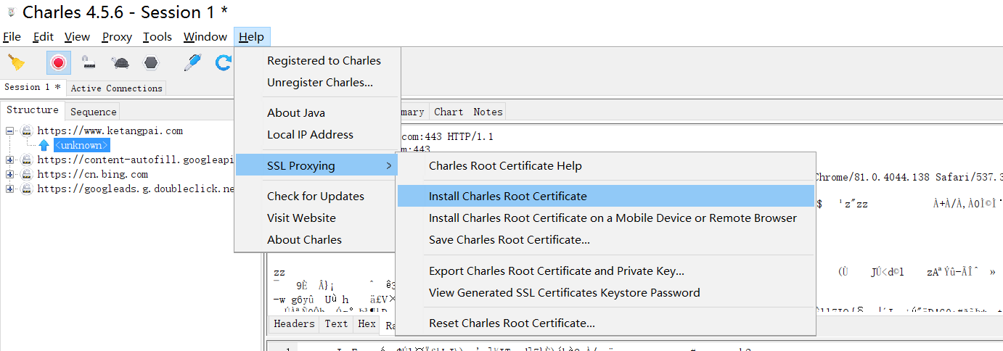Toggle Breakpoints hexagon icon
Image resolution: width=1003 pixels, height=351 pixels.
pyautogui.click(x=150, y=63)
